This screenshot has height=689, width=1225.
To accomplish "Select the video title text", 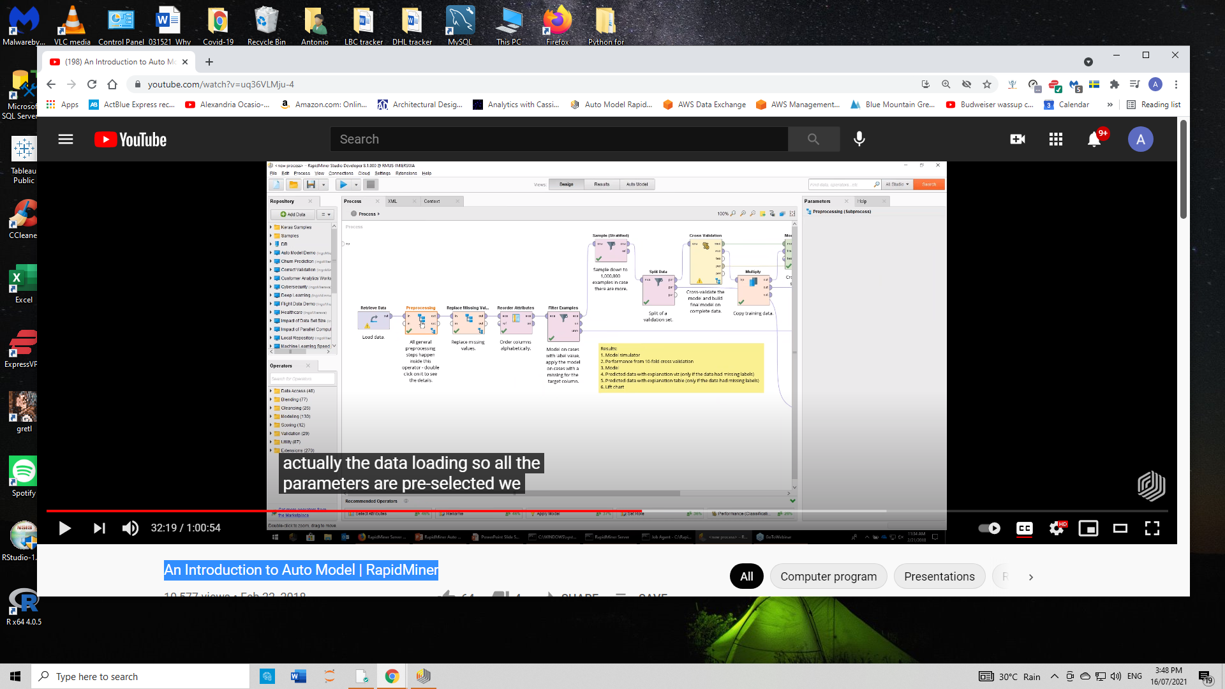I will [x=301, y=570].
